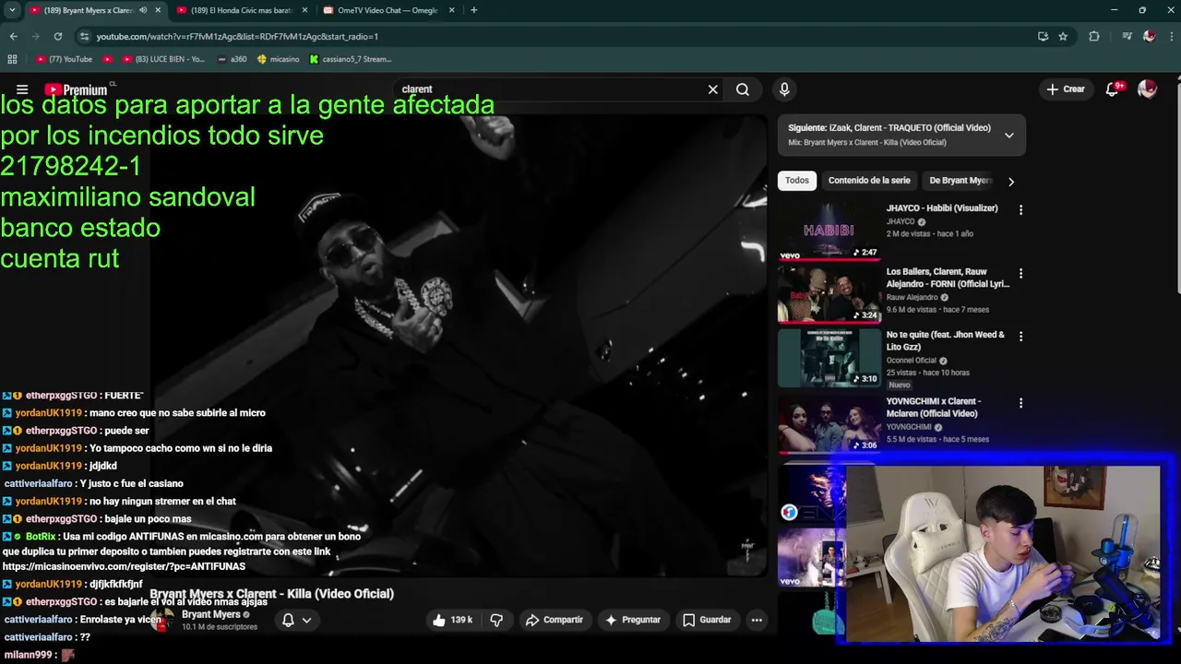Click the URL address bar
Screen dimensions: 1181x664
pyautogui.click(x=554, y=36)
